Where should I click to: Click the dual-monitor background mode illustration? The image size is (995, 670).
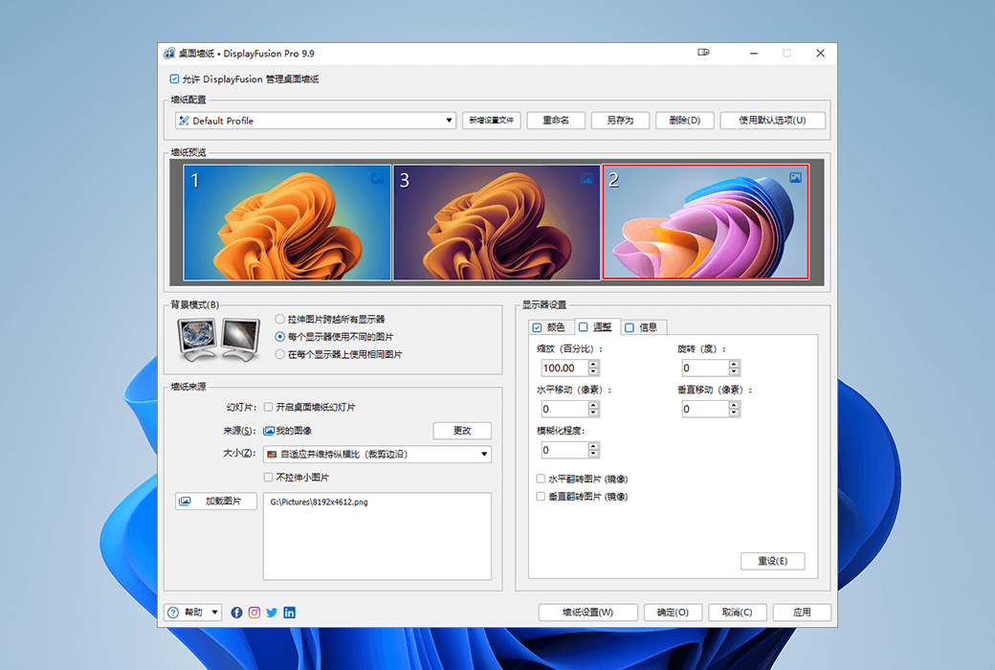click(x=219, y=339)
